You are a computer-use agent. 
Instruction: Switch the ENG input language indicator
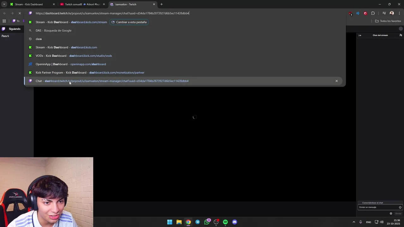tap(369, 222)
